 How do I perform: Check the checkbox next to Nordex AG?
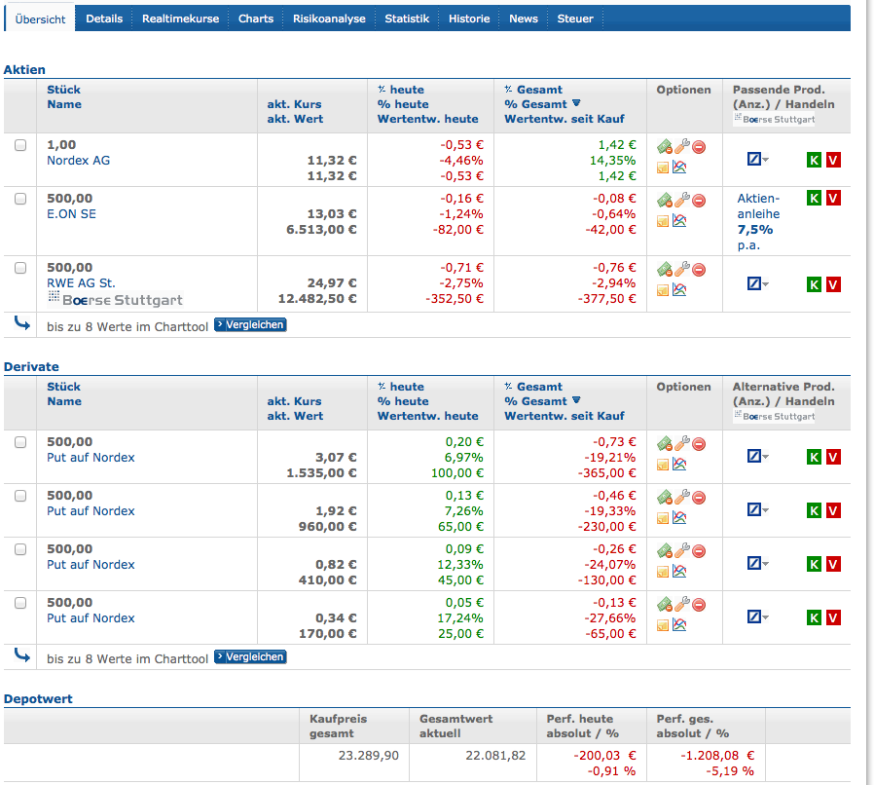[20, 147]
